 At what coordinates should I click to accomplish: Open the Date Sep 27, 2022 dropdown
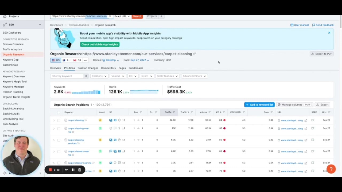pos(140,60)
